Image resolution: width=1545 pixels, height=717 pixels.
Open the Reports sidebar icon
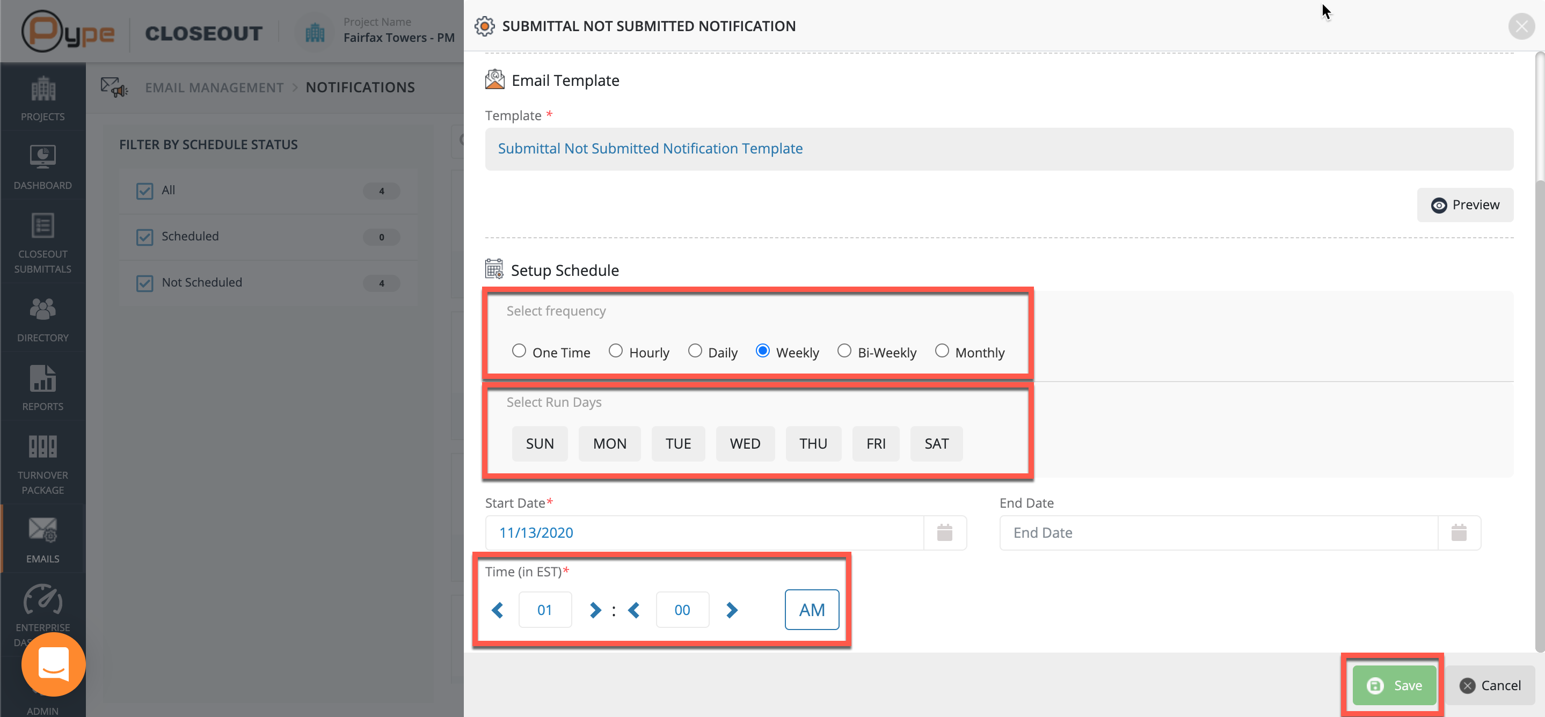[x=42, y=378]
